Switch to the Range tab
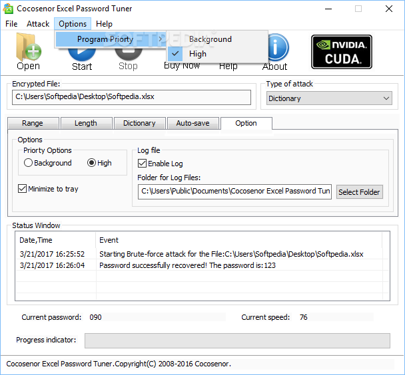This screenshot has width=405, height=375. pyautogui.click(x=33, y=123)
